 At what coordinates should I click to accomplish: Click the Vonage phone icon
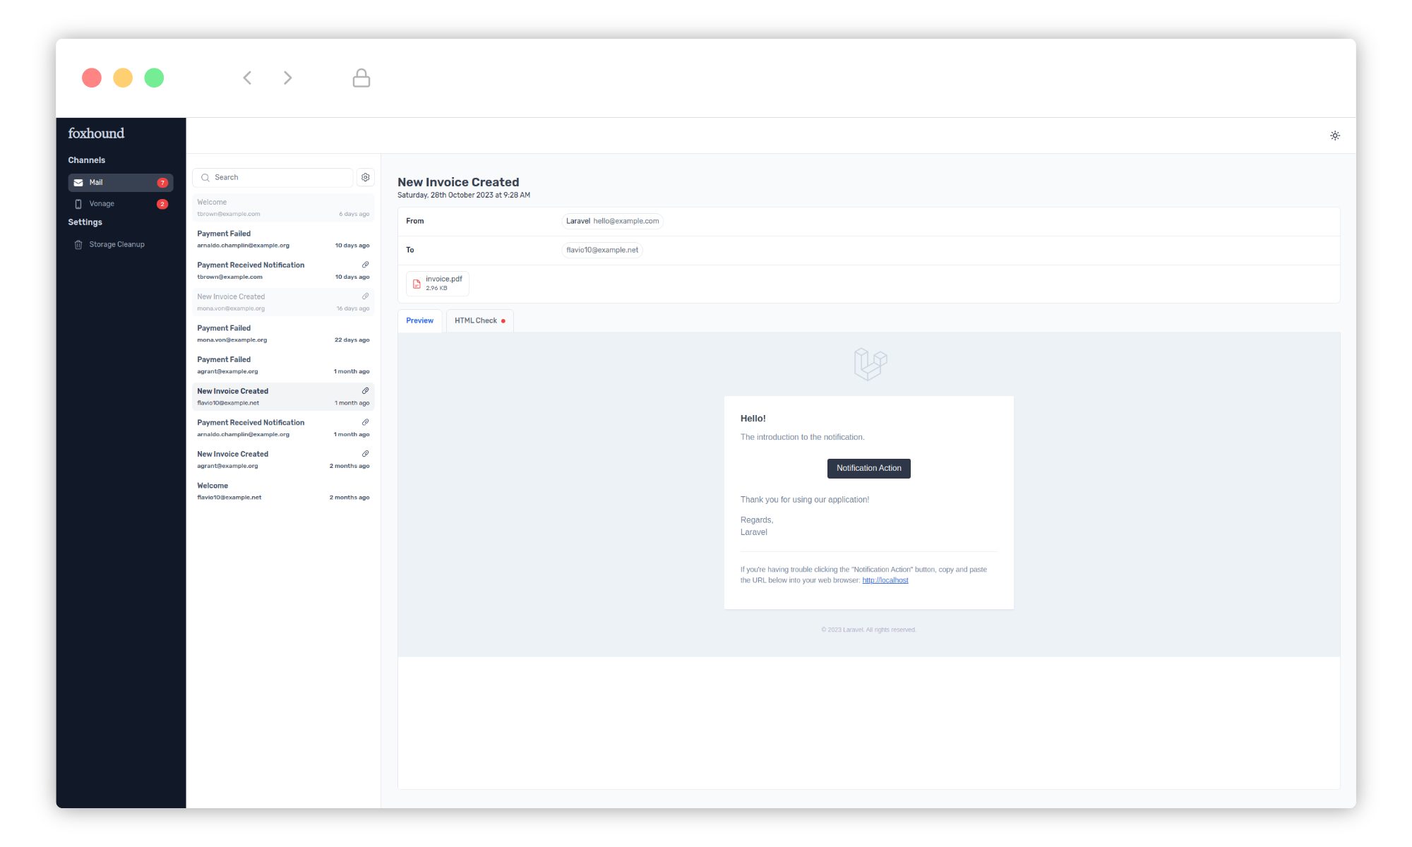coord(78,204)
